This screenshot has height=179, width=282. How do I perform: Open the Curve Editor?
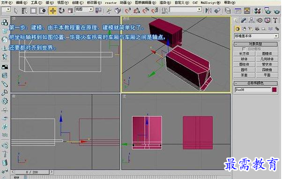pos(238,11)
